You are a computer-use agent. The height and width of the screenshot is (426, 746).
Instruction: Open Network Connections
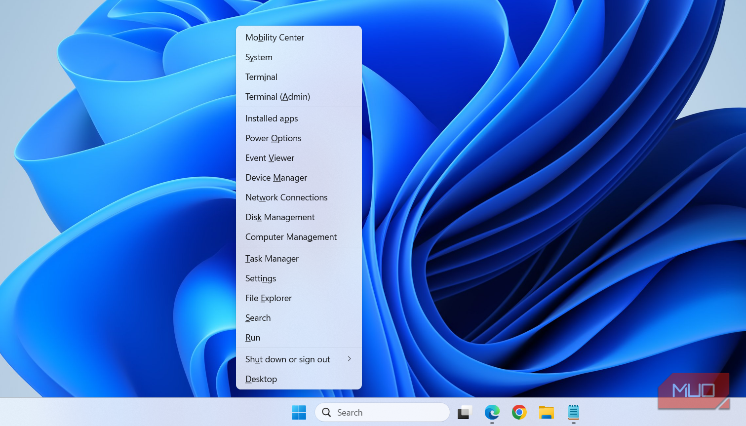click(x=299, y=197)
